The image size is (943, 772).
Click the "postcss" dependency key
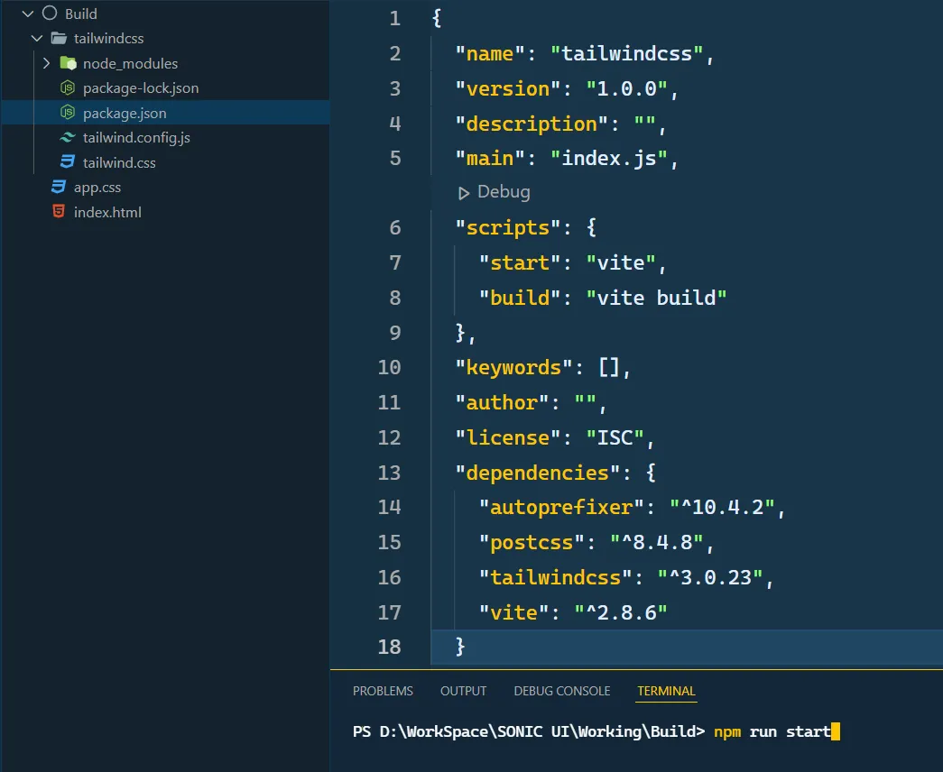click(x=532, y=542)
